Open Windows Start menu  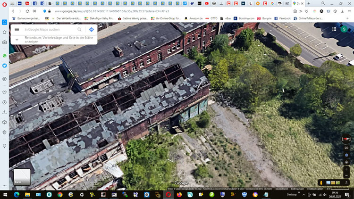(5, 194)
